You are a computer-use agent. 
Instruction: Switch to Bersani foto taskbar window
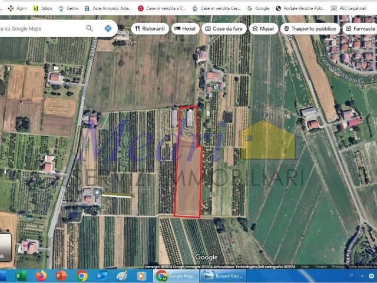(223, 276)
